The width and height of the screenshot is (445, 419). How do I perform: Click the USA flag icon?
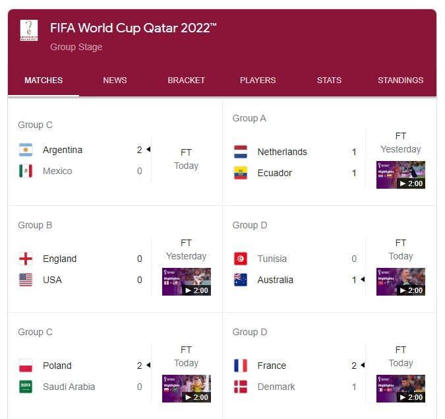(26, 280)
